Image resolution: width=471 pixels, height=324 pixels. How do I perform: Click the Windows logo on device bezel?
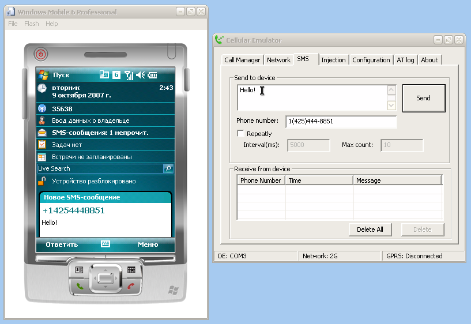[x=174, y=291]
